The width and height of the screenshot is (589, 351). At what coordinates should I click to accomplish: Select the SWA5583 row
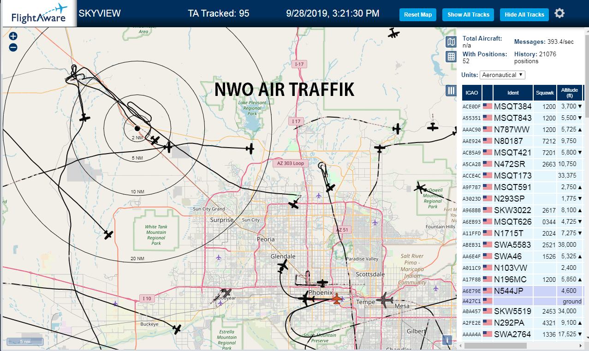point(523,244)
